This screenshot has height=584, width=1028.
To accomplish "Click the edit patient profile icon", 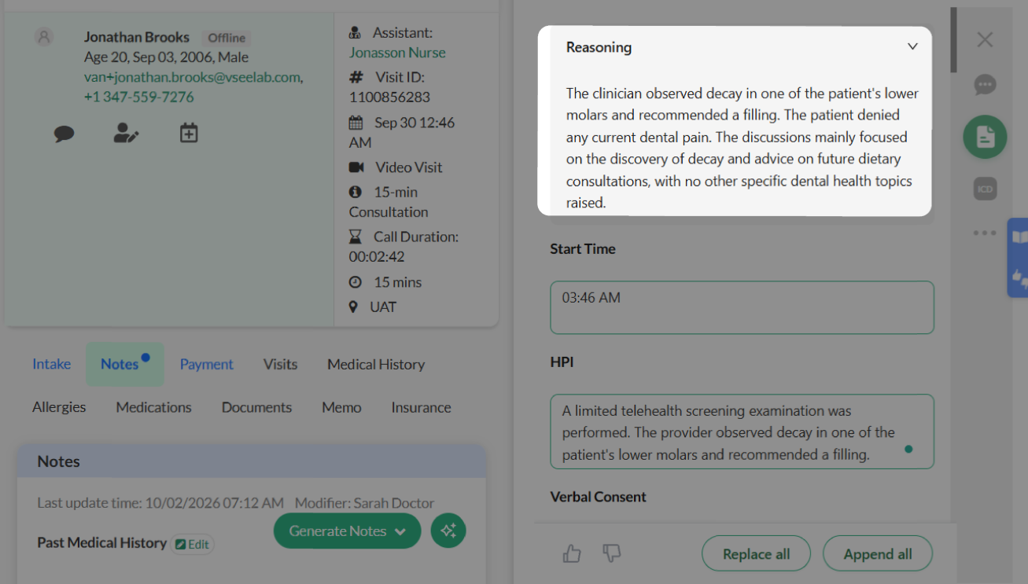I will [126, 133].
